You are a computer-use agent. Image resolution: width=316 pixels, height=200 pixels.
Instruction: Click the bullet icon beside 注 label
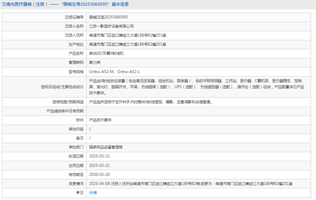78,192
